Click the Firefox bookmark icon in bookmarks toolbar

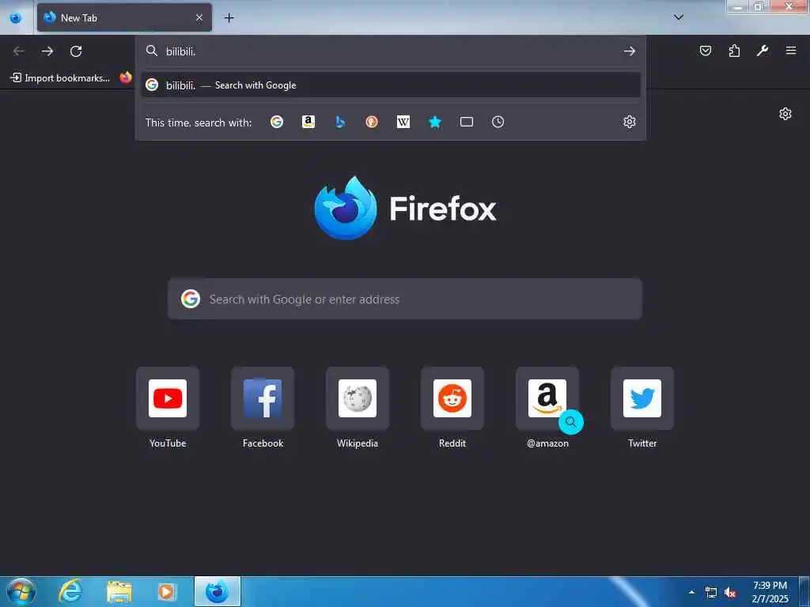tap(126, 78)
